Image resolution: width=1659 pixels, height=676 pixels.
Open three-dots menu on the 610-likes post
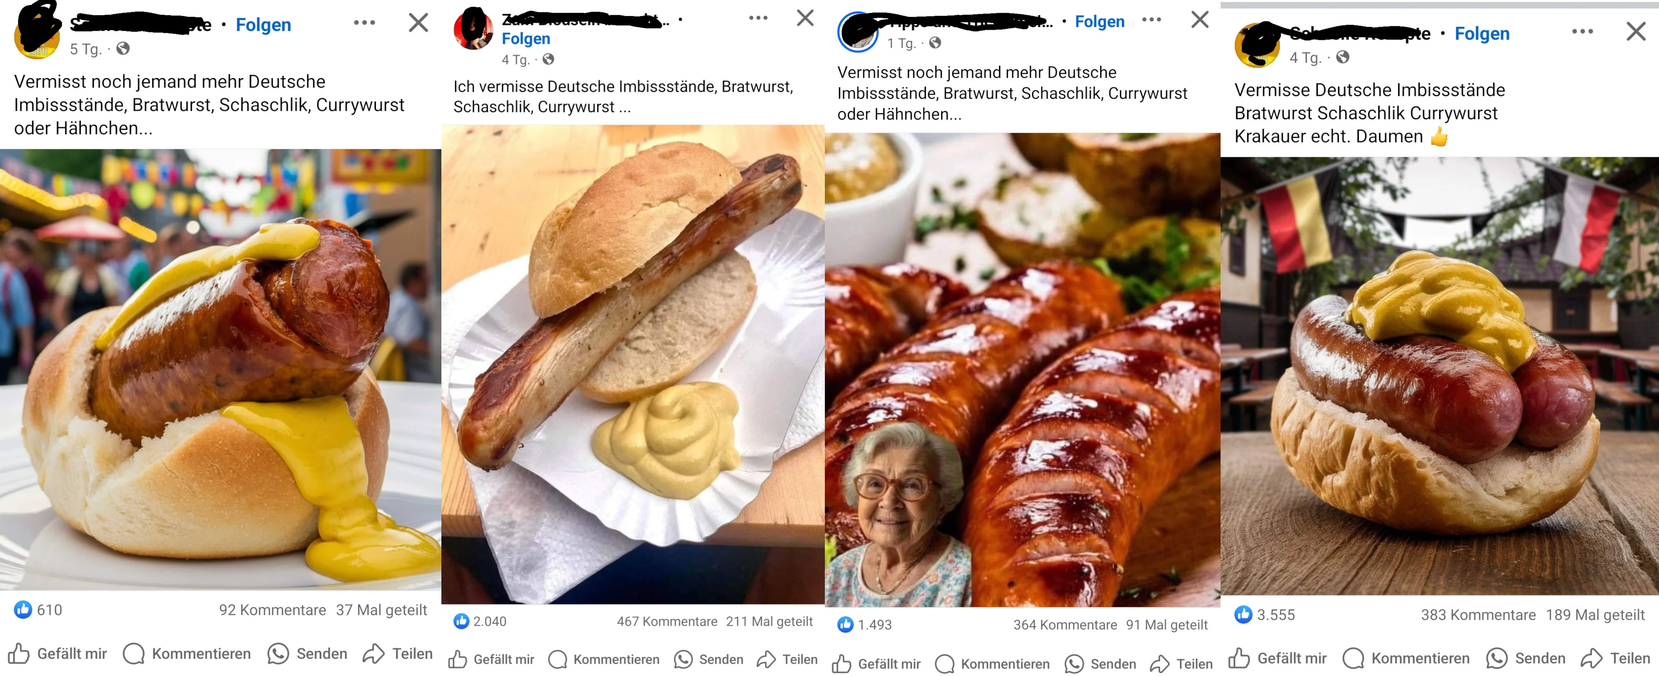click(x=364, y=22)
